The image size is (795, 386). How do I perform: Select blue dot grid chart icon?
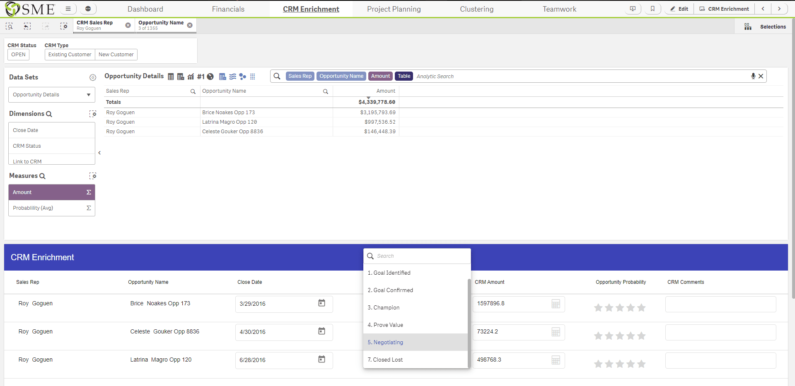[x=253, y=77]
